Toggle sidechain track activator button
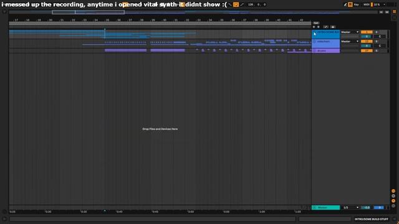This screenshot has width=399, height=224. (367, 42)
